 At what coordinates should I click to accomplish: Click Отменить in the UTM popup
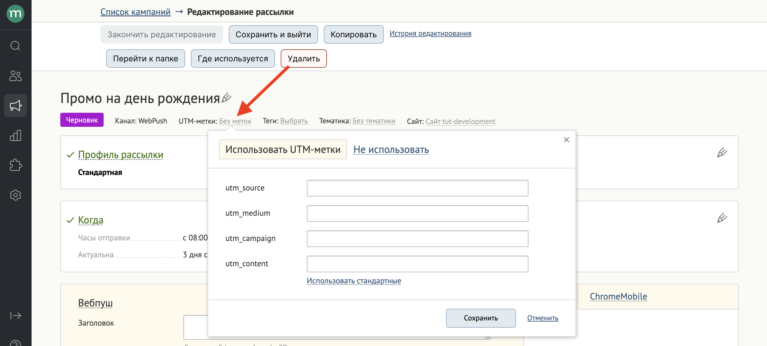[x=543, y=318]
